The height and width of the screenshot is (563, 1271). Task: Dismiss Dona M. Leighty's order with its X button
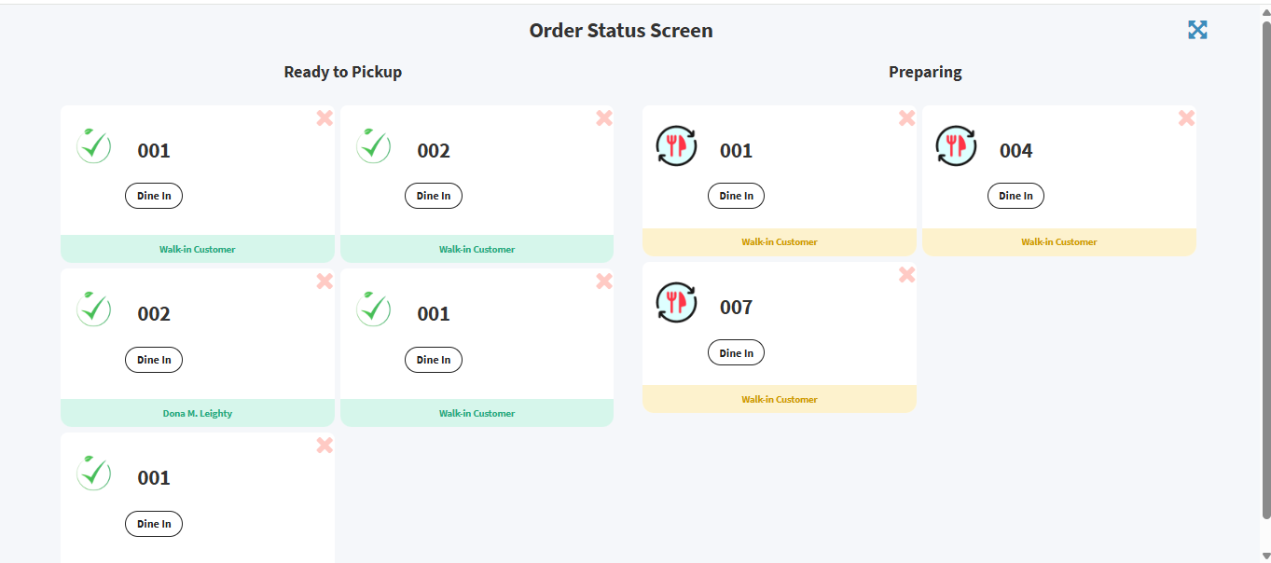coord(325,281)
